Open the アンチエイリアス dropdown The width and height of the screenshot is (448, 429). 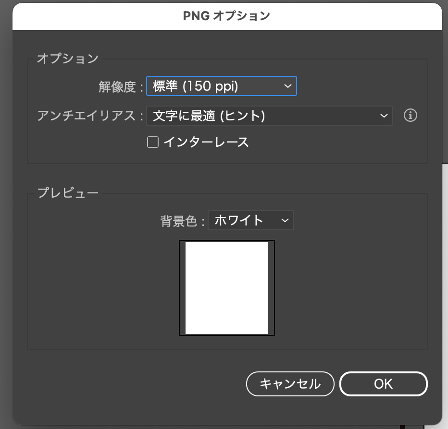(x=269, y=116)
